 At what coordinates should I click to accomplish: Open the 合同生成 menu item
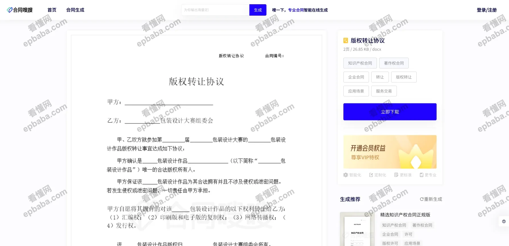click(x=75, y=10)
